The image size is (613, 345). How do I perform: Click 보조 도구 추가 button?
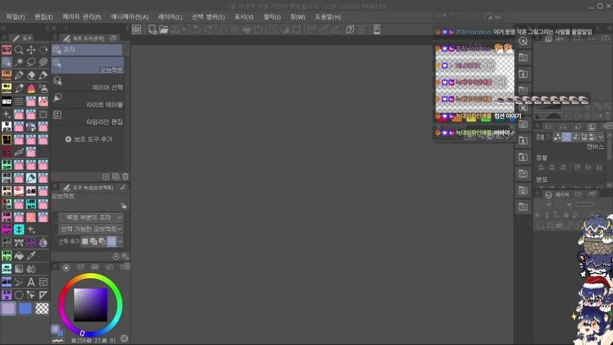[x=88, y=139]
